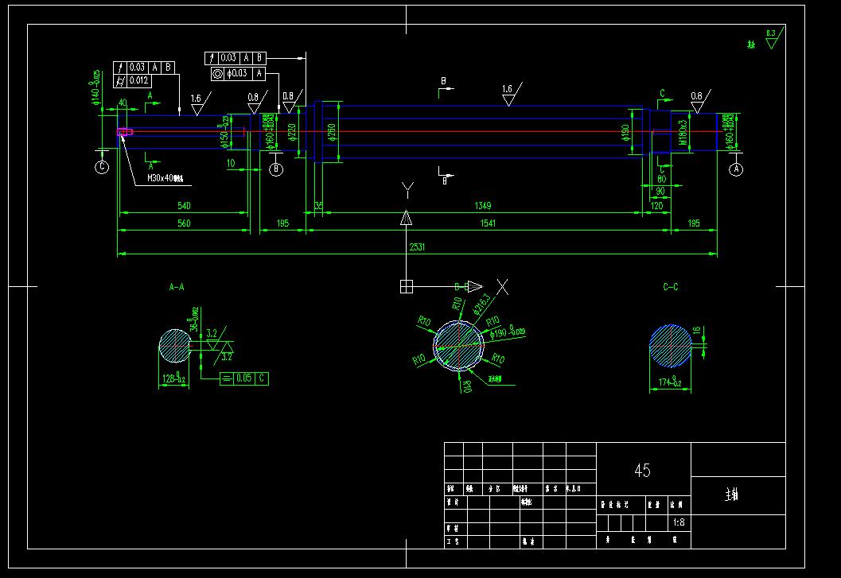Click the 16 dimension beside C-C section

tap(697, 331)
